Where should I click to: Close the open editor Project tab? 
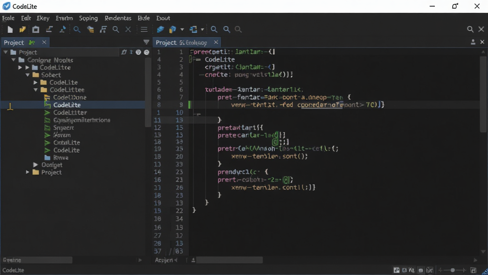(216, 42)
